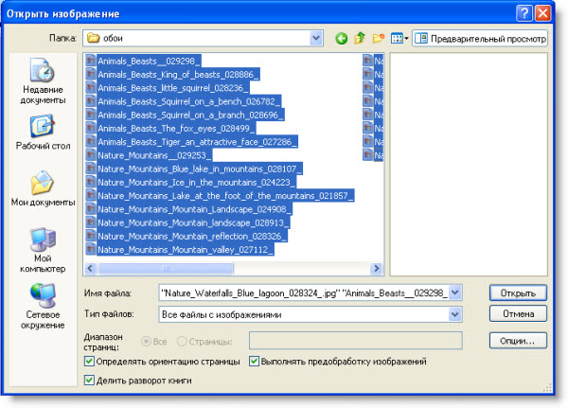The image size is (568, 408).
Task: Toggle Делить разворот книги checkbox
Action: click(x=89, y=381)
